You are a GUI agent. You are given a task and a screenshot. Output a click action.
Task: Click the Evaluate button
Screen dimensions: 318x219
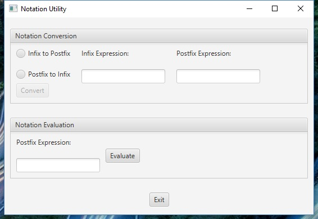click(122, 156)
